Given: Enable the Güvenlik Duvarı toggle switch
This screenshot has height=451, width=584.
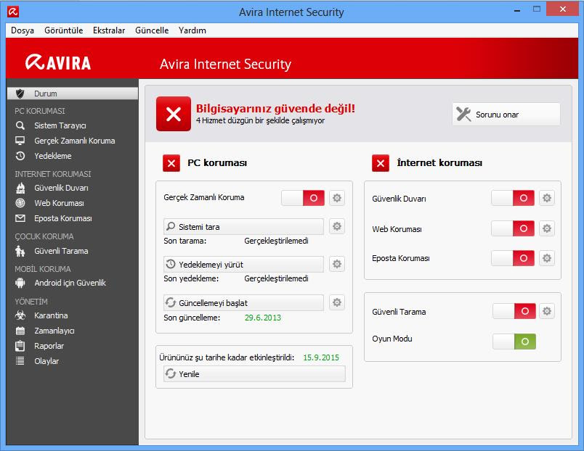Looking at the screenshot, I should click(x=513, y=198).
